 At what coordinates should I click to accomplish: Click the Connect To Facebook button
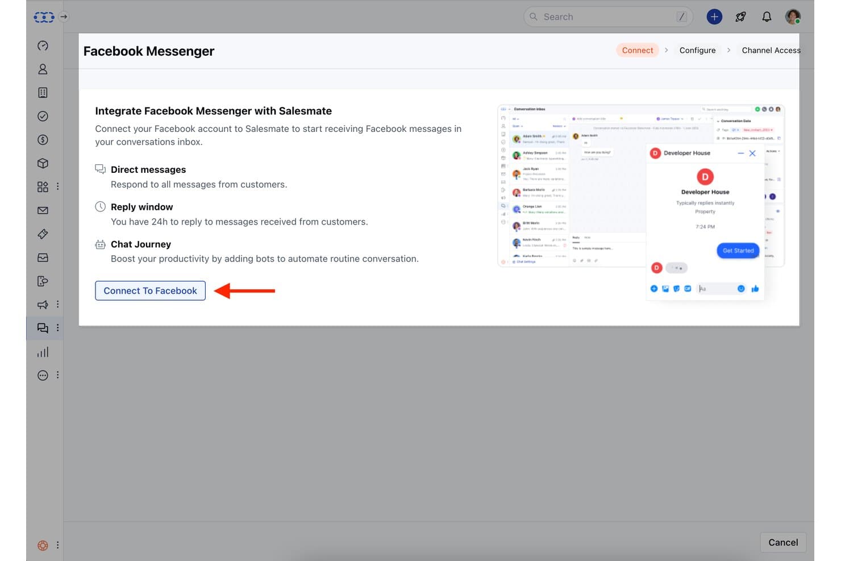150,290
